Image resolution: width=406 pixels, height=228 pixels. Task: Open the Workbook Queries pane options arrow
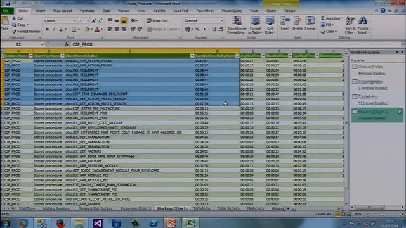397,52
